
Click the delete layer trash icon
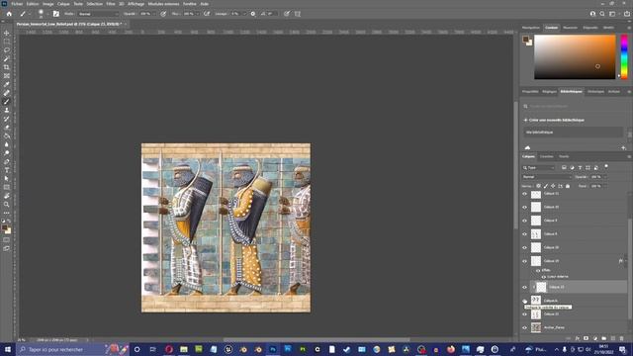click(622, 338)
